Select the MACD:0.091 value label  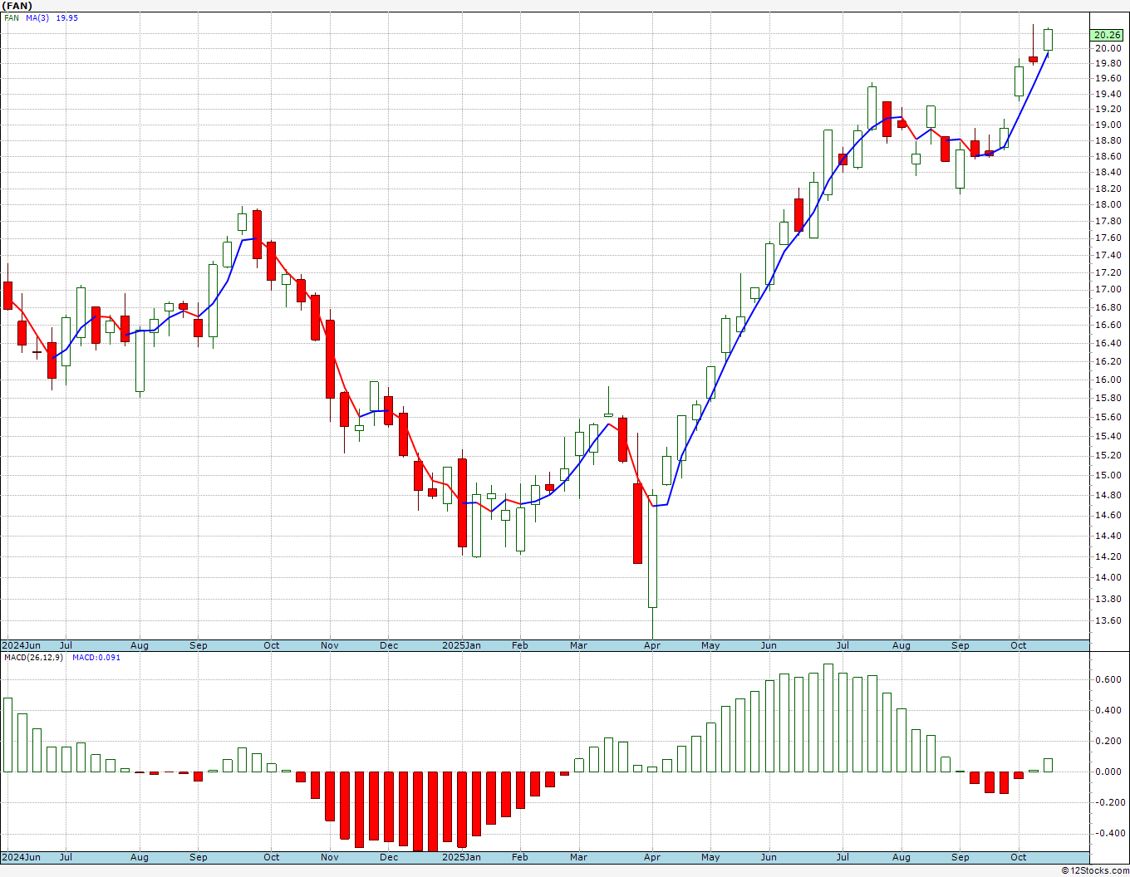pos(96,658)
